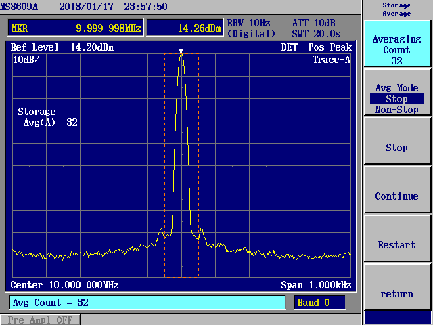Click the Avg Count = 32 entry field

147,303
